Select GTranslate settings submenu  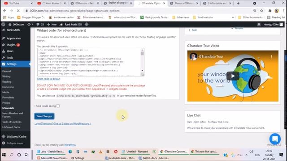coord(8,108)
